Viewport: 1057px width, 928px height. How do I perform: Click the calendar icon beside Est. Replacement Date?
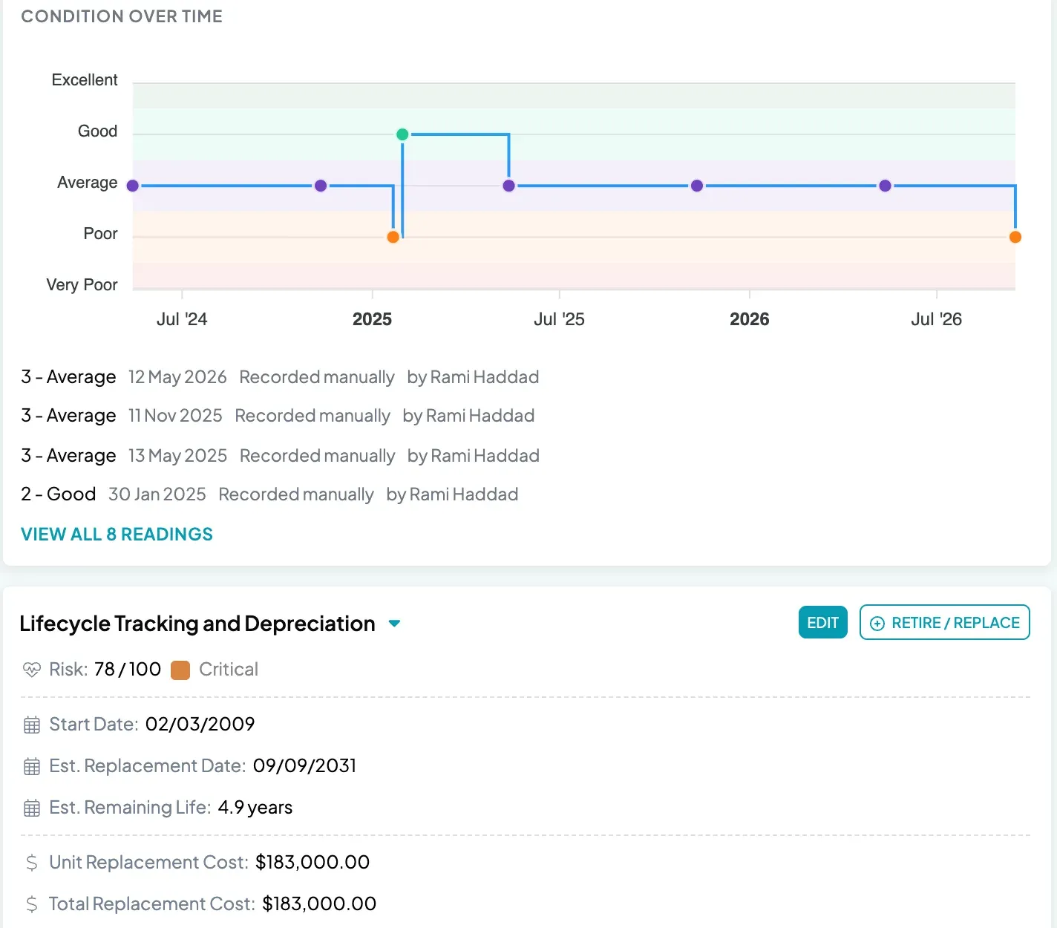tap(31, 766)
